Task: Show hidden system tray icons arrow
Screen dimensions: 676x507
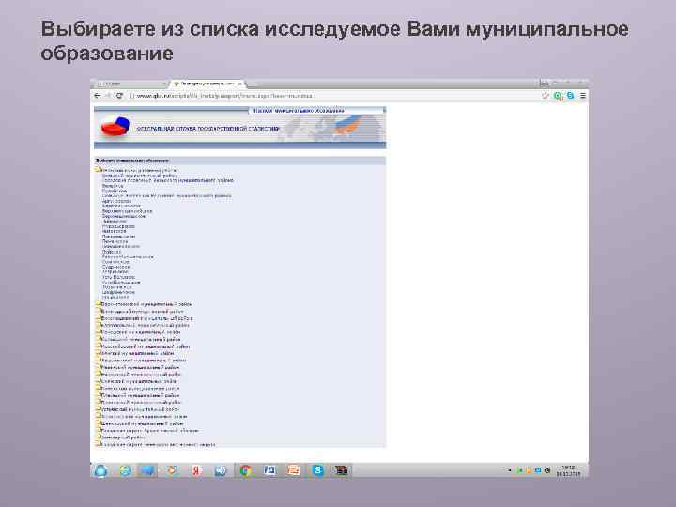Action: pos(510,470)
